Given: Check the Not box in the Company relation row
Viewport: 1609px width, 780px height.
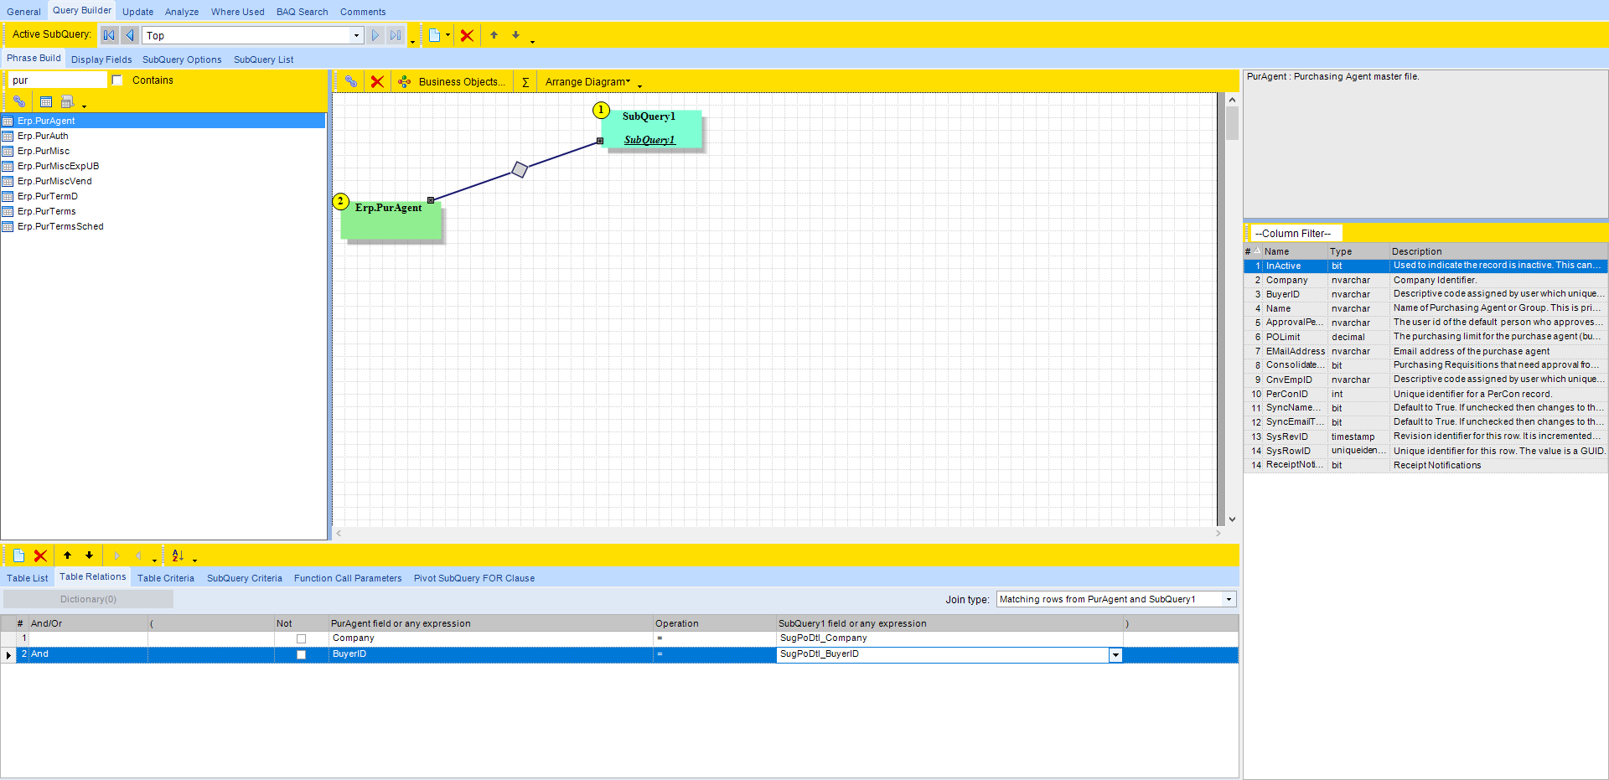Looking at the screenshot, I should (301, 638).
